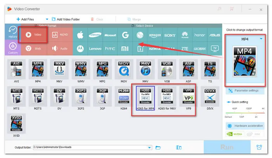
Task: Click Add Files button
Action: (25, 19)
